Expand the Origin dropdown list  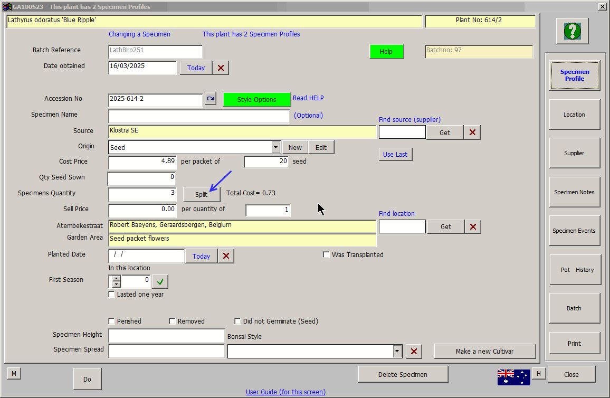click(x=275, y=147)
